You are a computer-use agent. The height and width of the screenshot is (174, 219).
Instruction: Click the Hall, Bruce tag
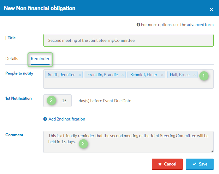tap(182, 75)
